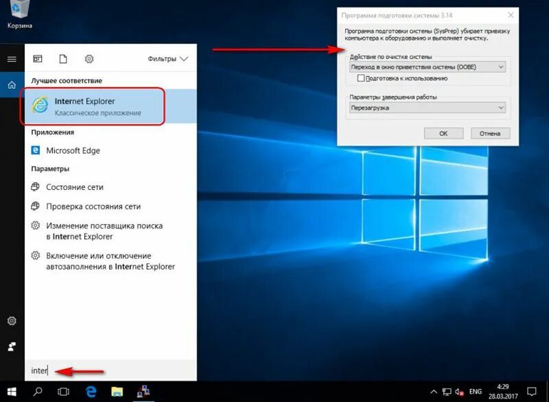
Task: Switch to SysPrep taskbar icon
Action: click(143, 392)
